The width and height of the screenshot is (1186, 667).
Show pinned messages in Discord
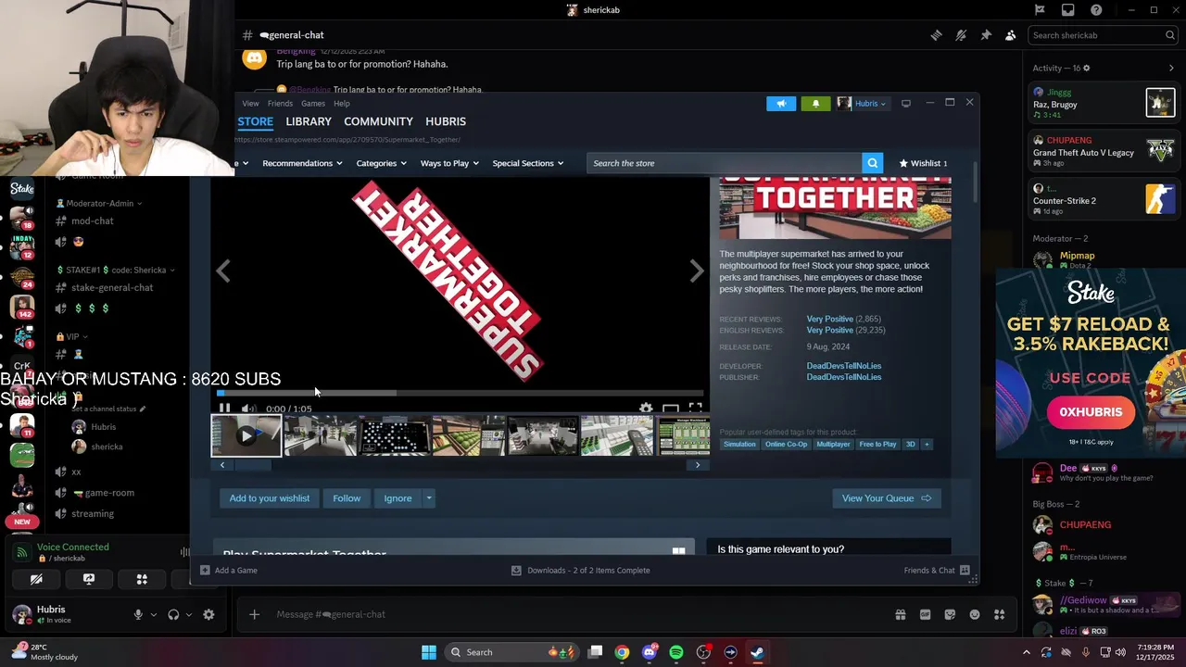[x=986, y=35]
